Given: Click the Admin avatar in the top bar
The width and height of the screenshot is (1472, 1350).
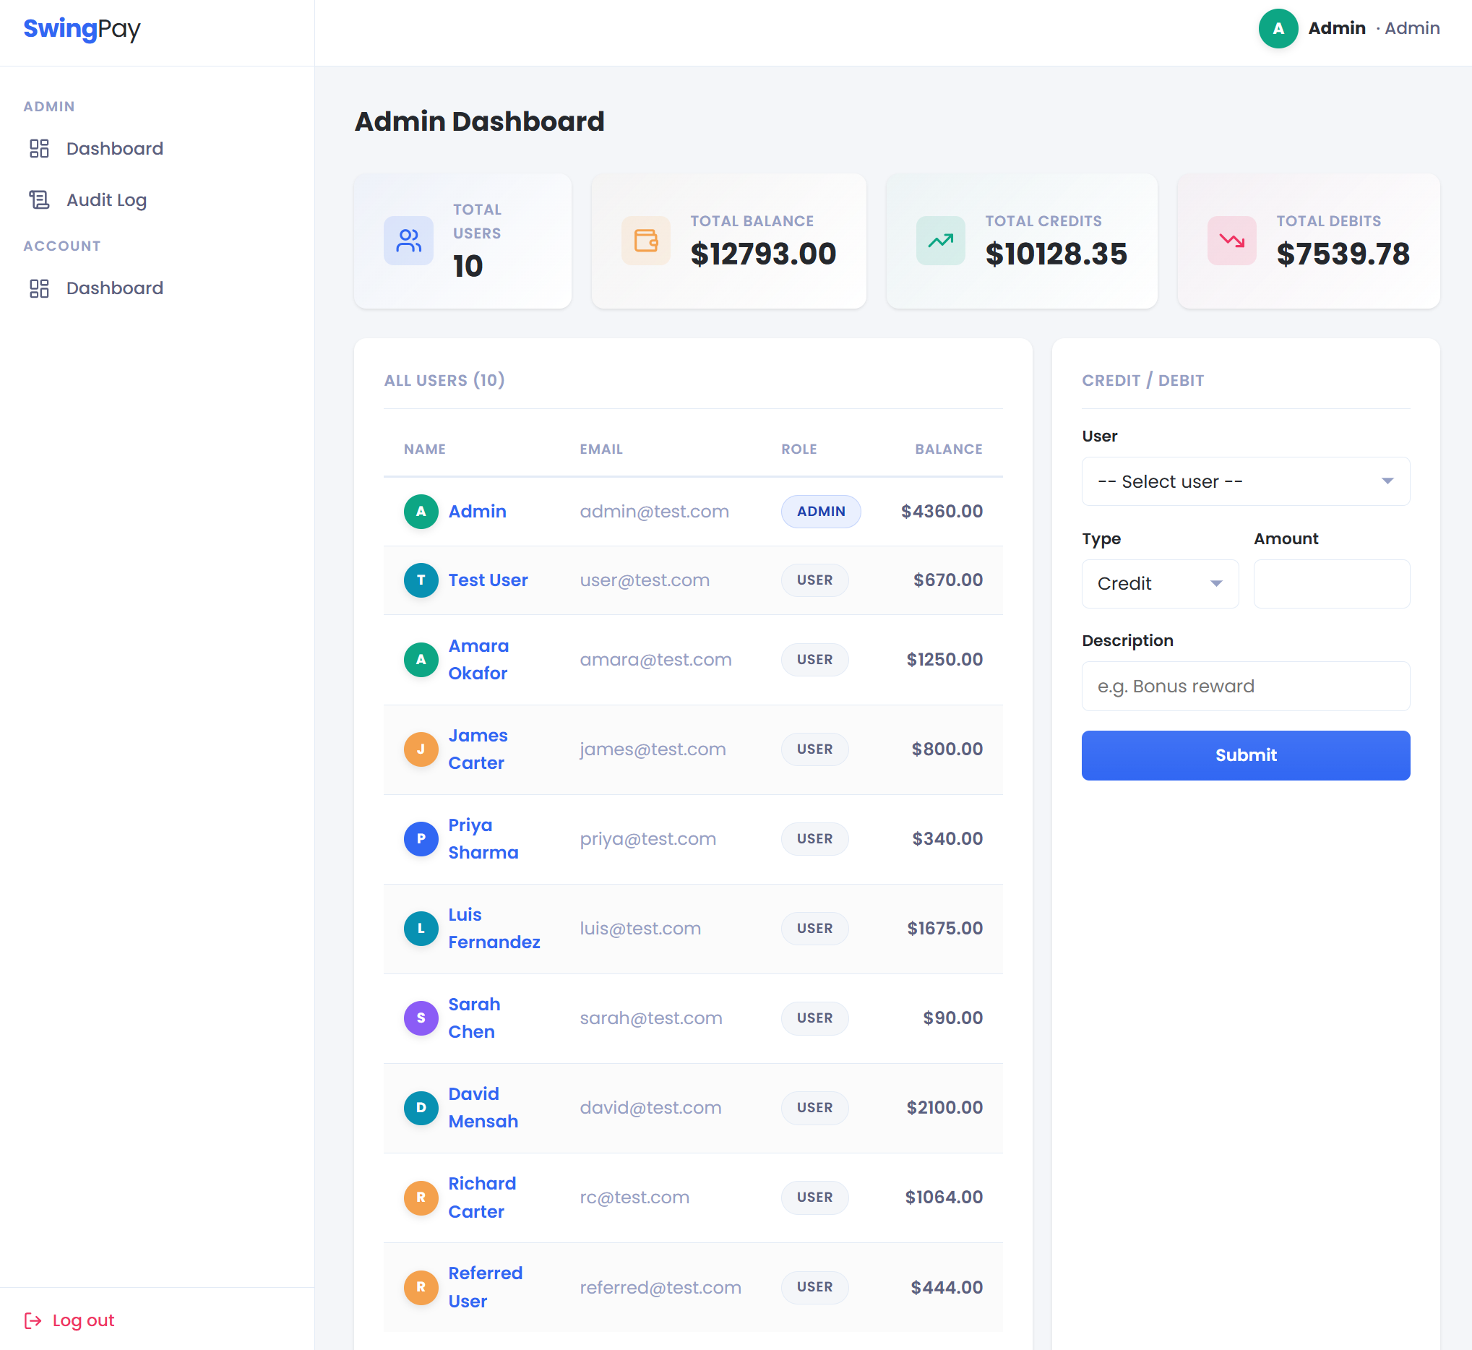Looking at the screenshot, I should pyautogui.click(x=1278, y=28).
